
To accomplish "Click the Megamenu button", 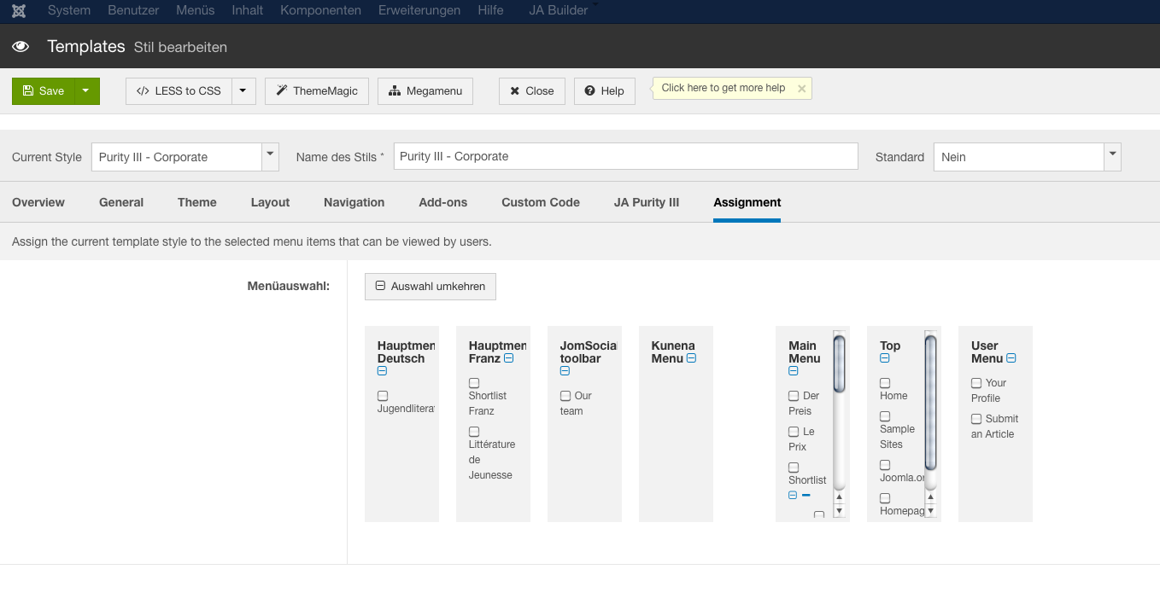I will [x=425, y=91].
